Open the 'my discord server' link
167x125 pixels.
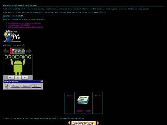pyautogui.click(x=25, y=23)
